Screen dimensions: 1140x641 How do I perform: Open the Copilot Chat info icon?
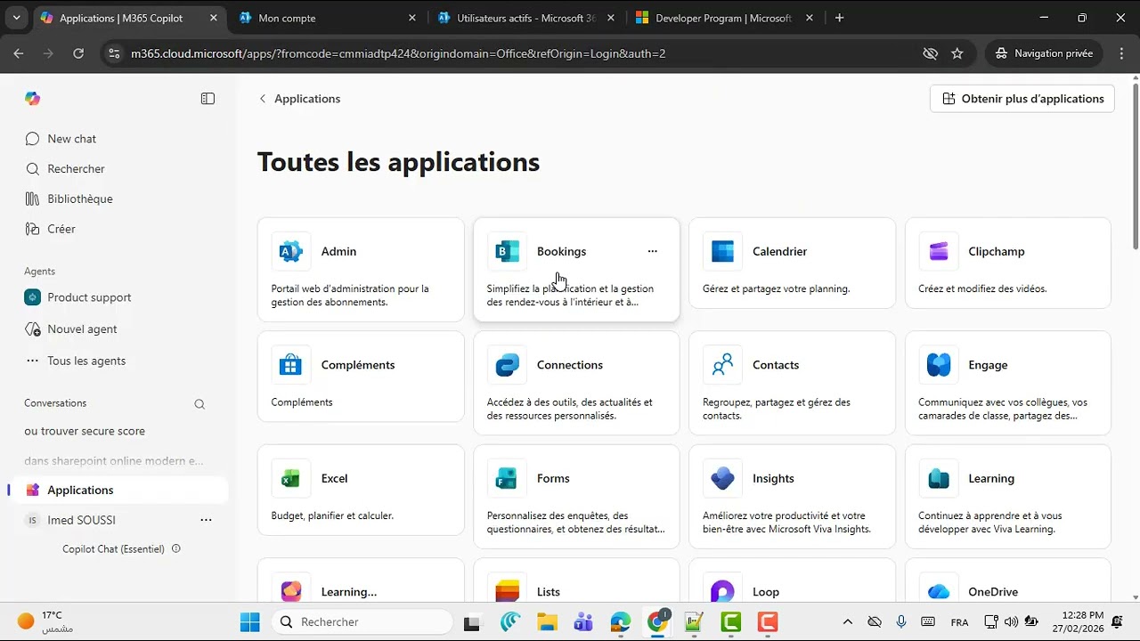pyautogui.click(x=176, y=548)
